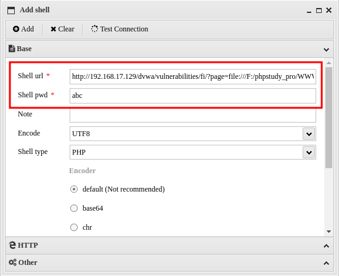Open the Shell type PHP dropdown

[x=309, y=152]
